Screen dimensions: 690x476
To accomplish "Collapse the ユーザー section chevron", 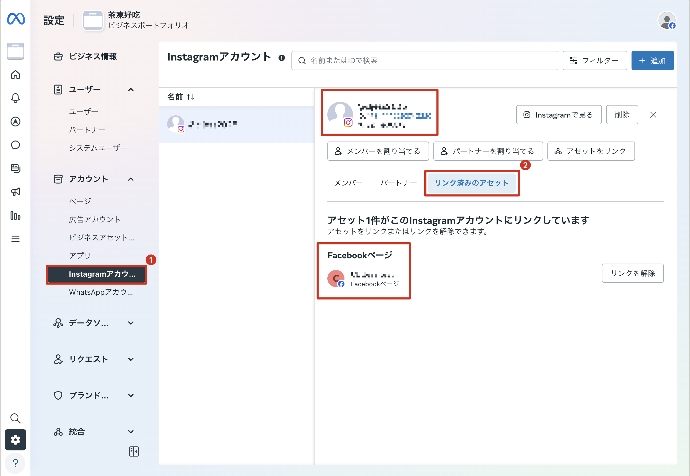I will 131,90.
